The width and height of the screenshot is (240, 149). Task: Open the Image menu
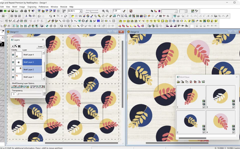click(x=22, y=7)
